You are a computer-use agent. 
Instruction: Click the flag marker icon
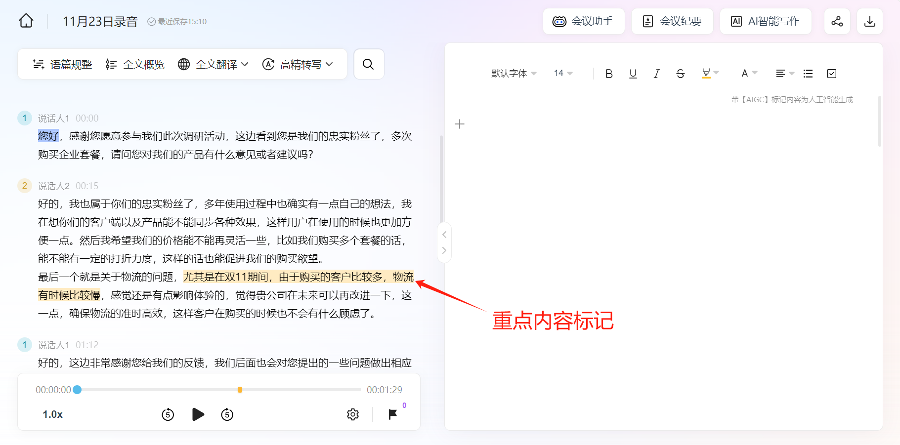[x=392, y=414]
